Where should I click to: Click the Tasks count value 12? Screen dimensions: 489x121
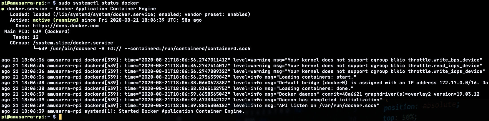[x=36, y=37]
